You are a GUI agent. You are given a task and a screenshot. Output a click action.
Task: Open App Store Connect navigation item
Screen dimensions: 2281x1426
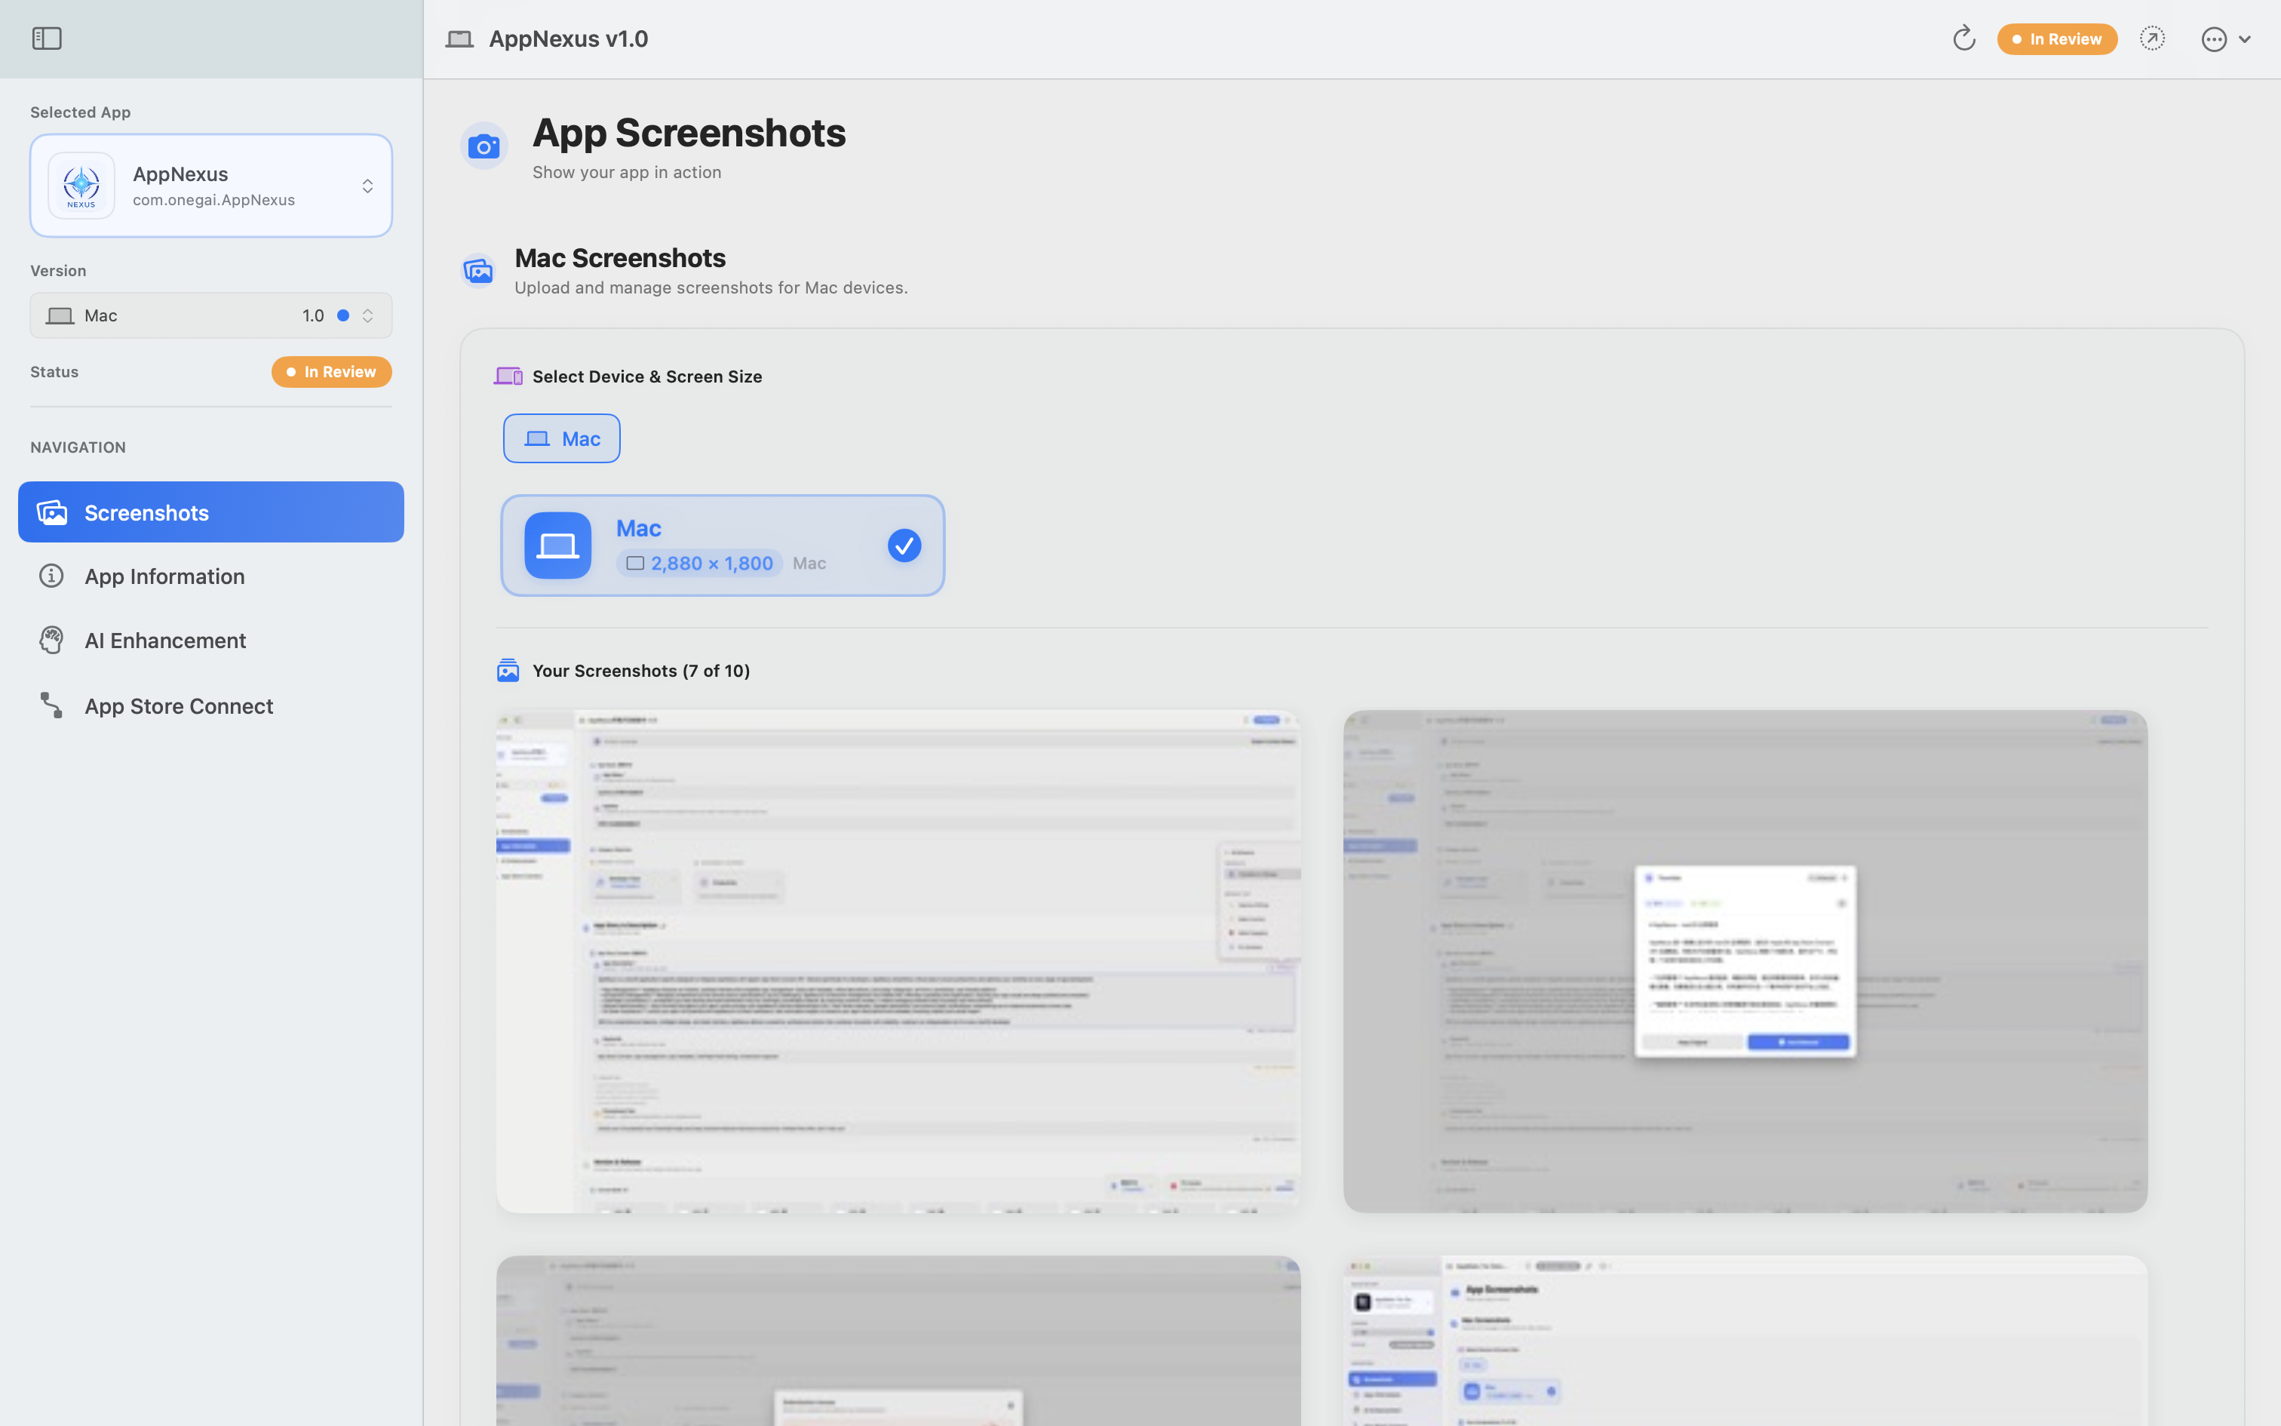pyautogui.click(x=178, y=706)
